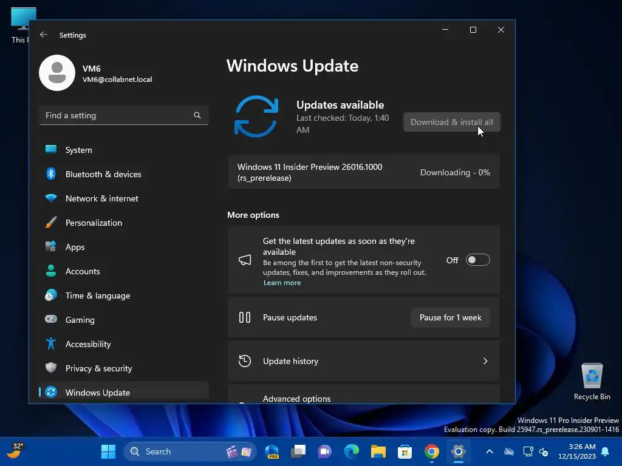Click Windows 11 Insider Preview 26016.1000 update row
622x466 pixels.
[x=364, y=172]
